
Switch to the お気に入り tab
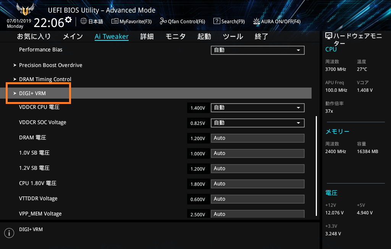tap(34, 37)
